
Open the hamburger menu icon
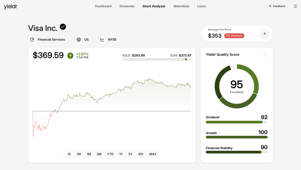pyautogui.click(x=295, y=6)
